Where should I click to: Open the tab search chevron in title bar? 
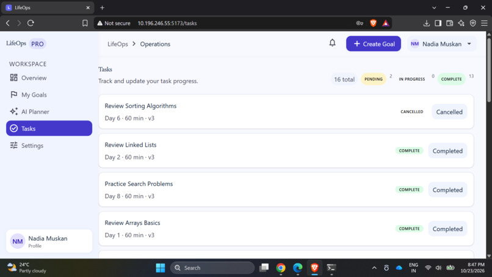coord(434,7)
